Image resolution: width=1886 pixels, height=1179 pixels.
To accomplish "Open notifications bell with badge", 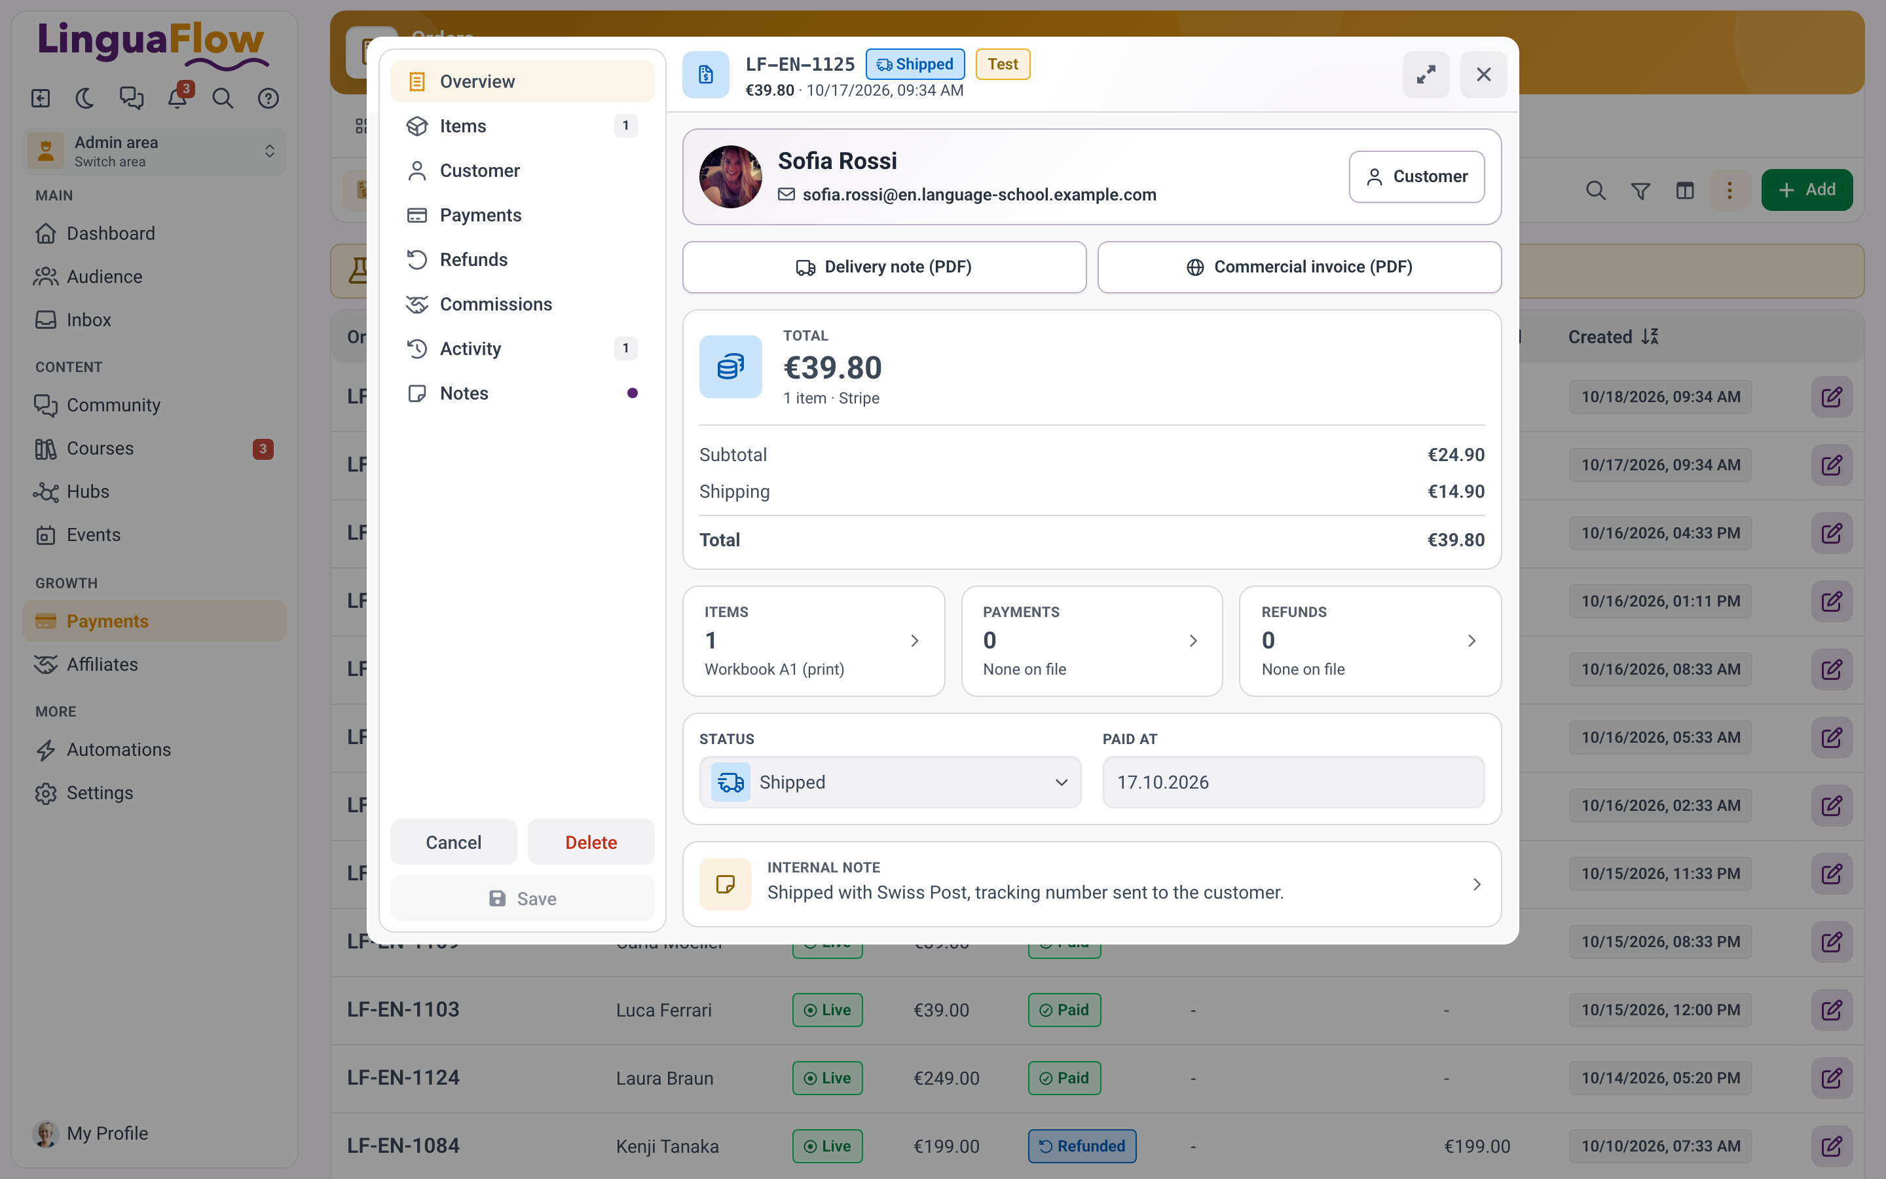I will point(177,98).
